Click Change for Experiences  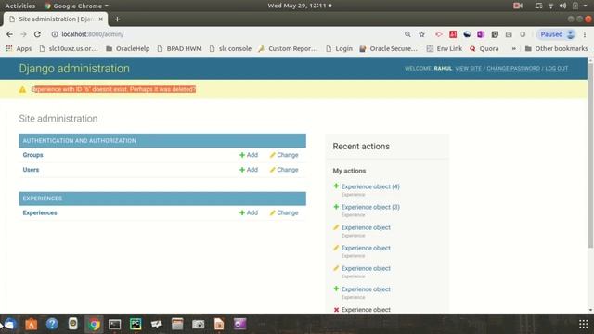coord(284,212)
